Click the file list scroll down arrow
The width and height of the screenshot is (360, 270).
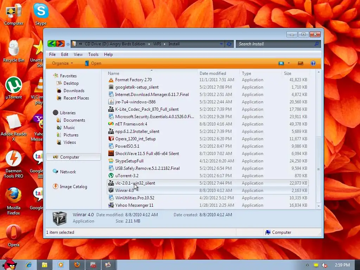coord(319,206)
